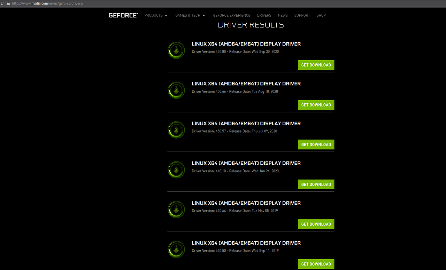This screenshot has width=446, height=270.
Task: Expand the Games & Tech dropdown menu
Action: point(190,15)
